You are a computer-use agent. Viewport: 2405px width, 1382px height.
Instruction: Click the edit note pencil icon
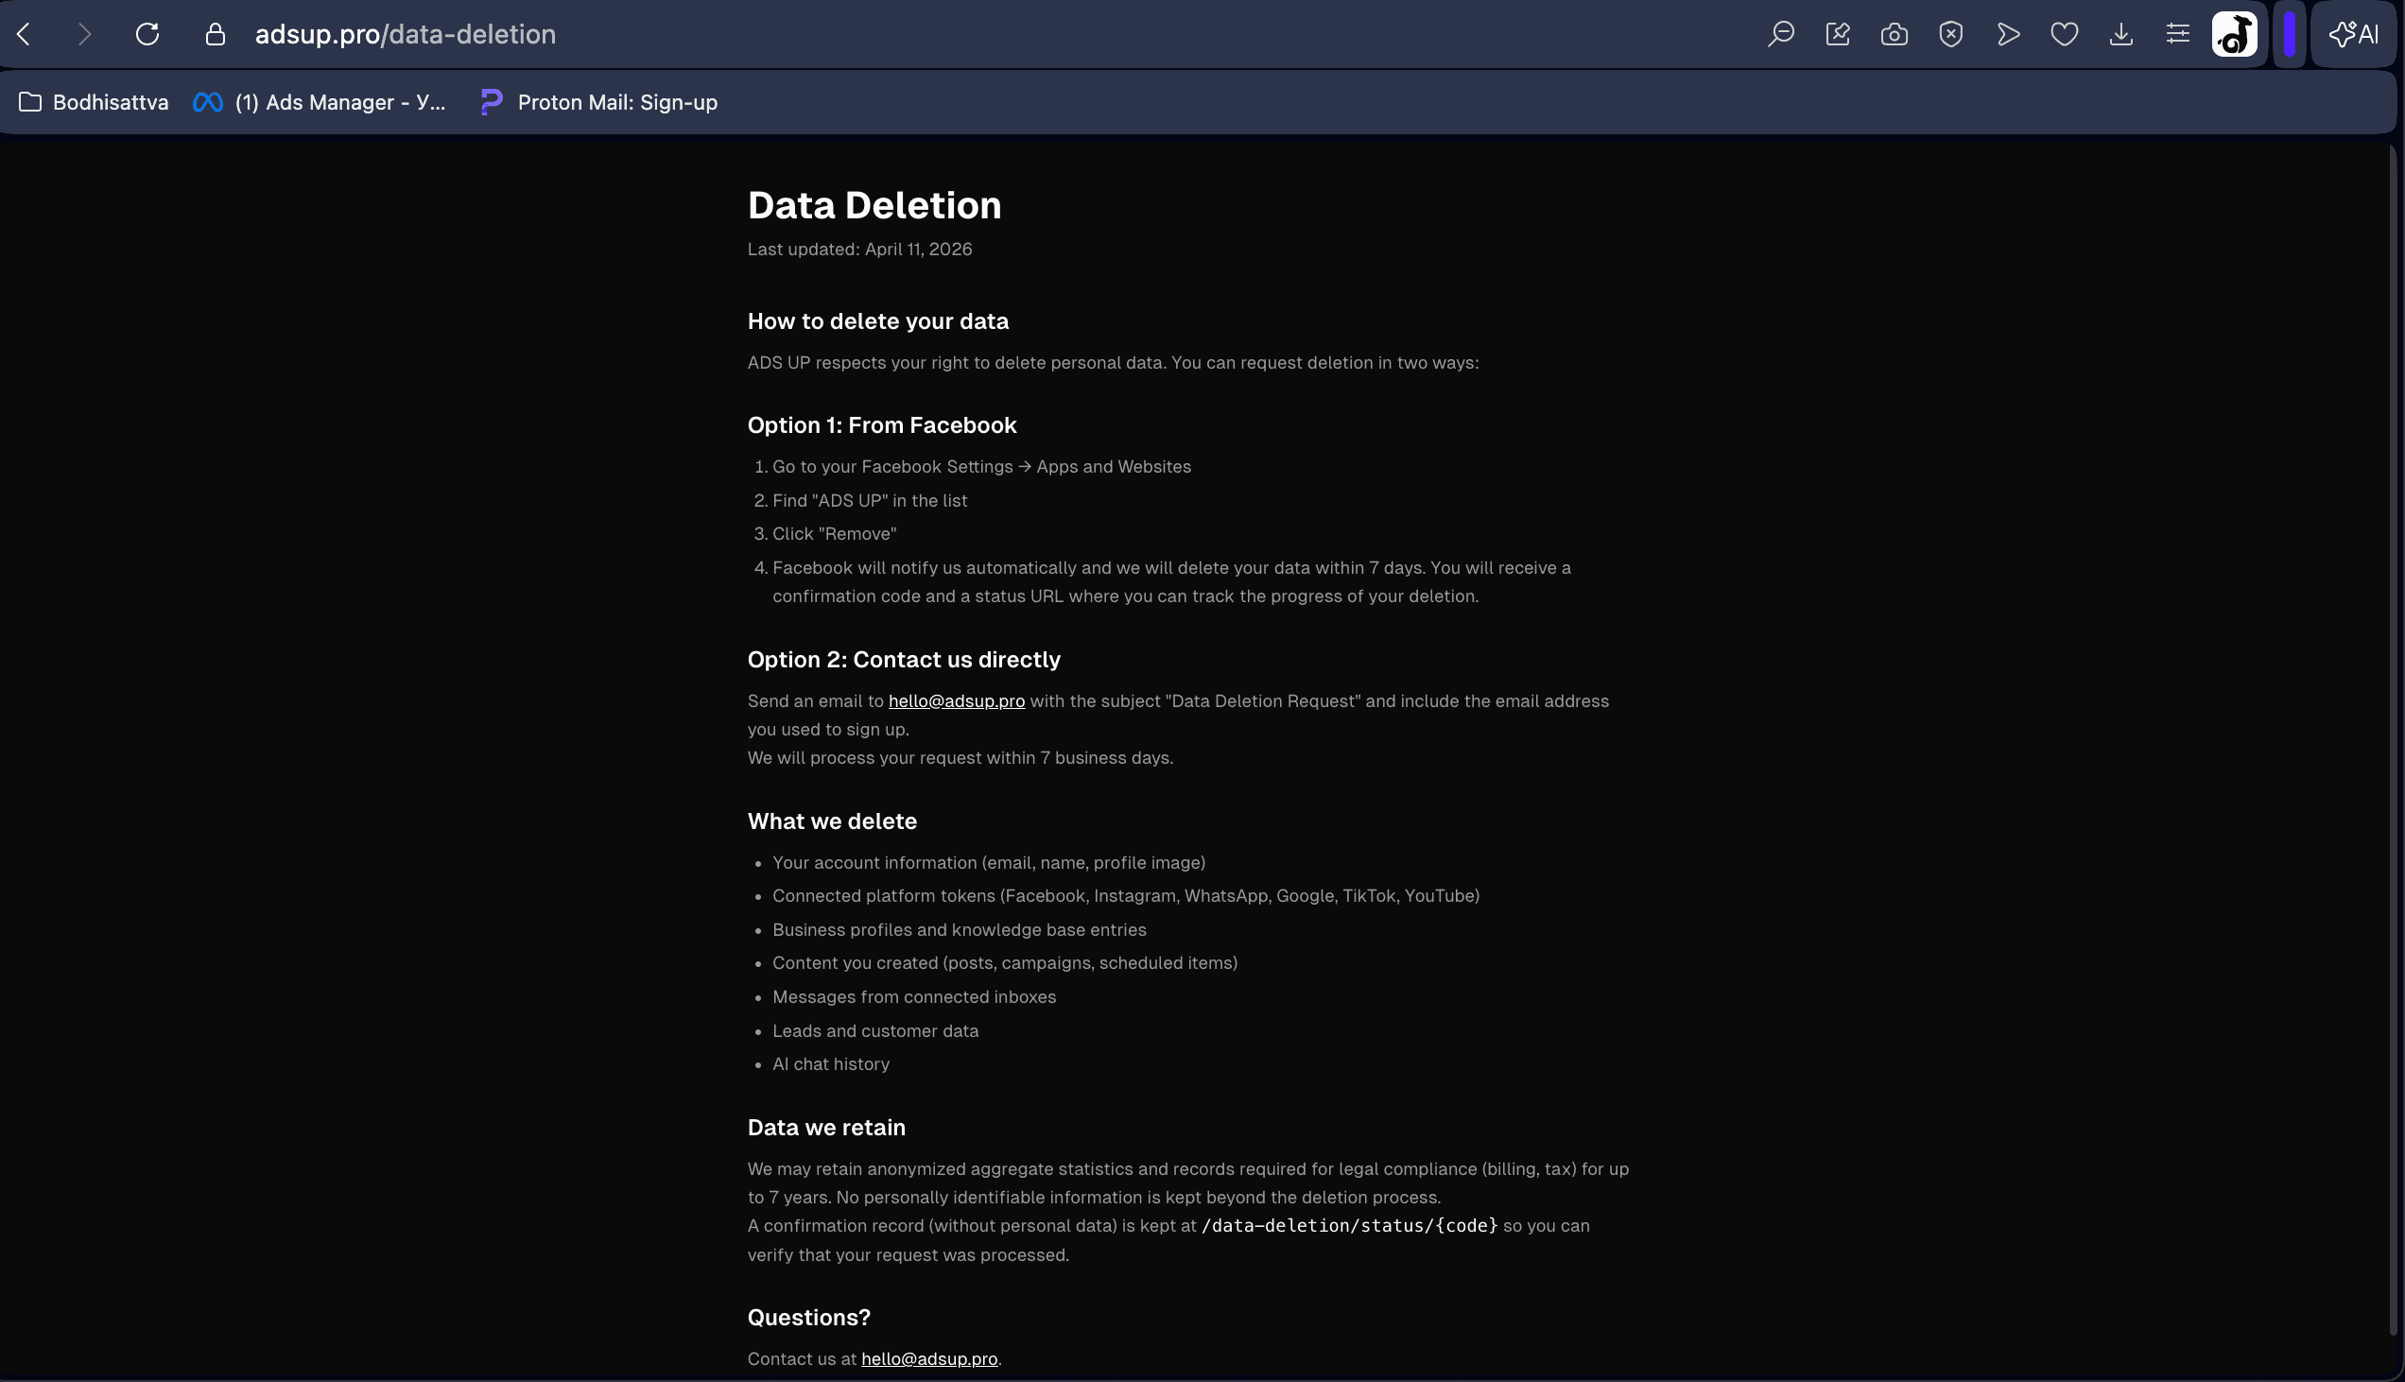point(1838,34)
